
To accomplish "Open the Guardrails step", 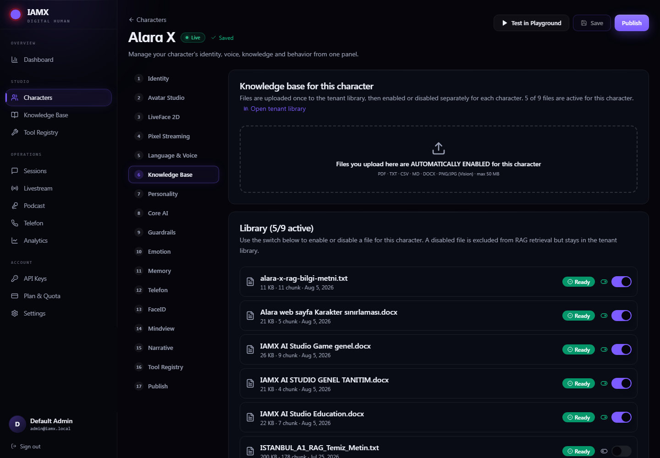I will (x=174, y=232).
